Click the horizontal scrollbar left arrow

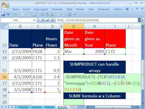coord(88,107)
